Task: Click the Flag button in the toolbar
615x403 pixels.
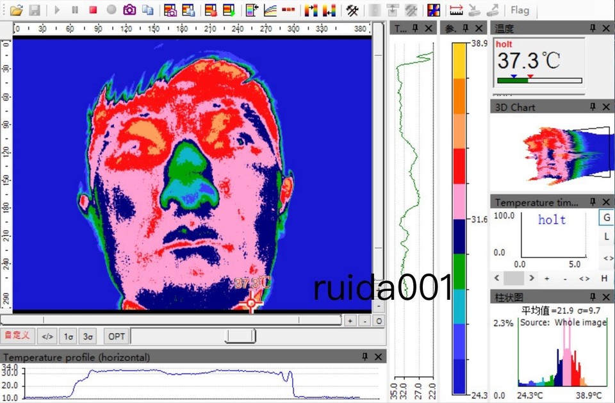Action: coord(520,10)
